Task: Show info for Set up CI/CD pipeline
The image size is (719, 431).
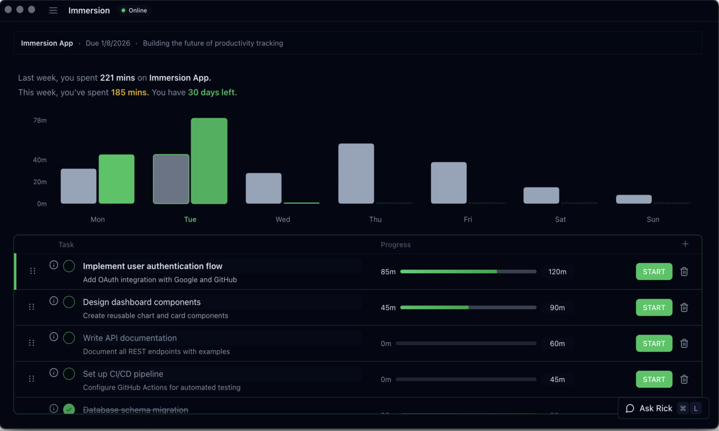Action: [54, 372]
